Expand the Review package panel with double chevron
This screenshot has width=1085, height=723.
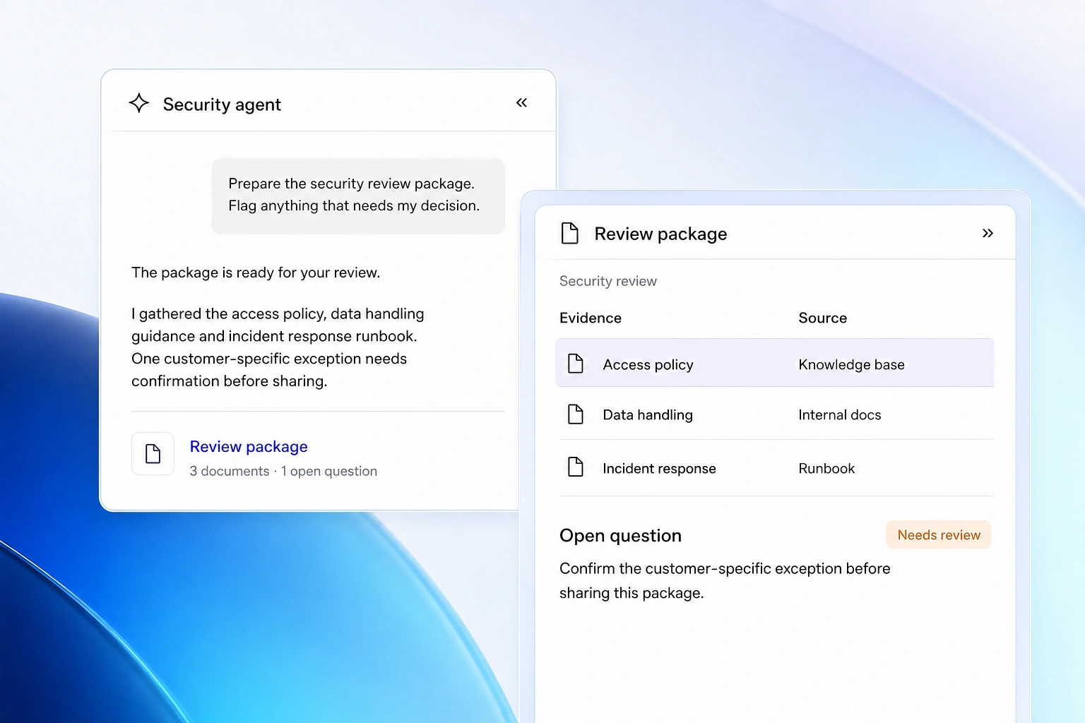988,233
